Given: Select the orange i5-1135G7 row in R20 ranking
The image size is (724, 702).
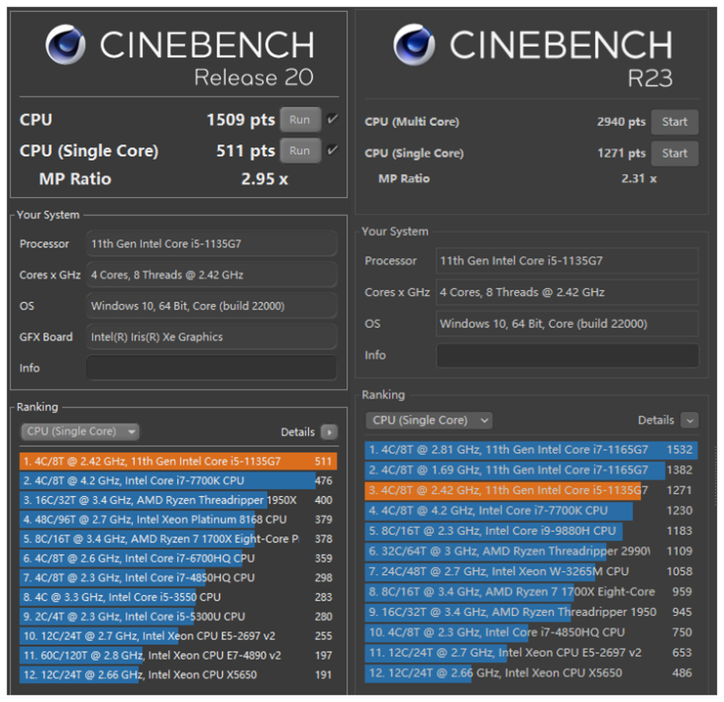Looking at the screenshot, I should click(178, 462).
